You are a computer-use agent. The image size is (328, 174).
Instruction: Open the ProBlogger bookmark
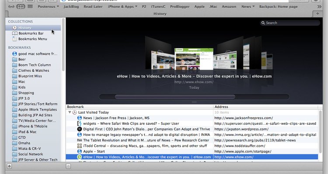(180, 7)
